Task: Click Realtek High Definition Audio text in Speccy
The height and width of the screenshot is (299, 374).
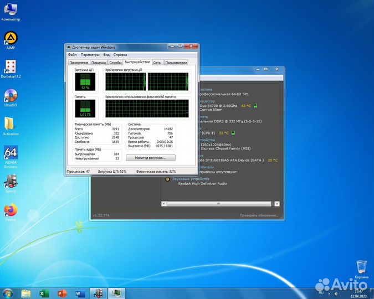Action: [202, 184]
